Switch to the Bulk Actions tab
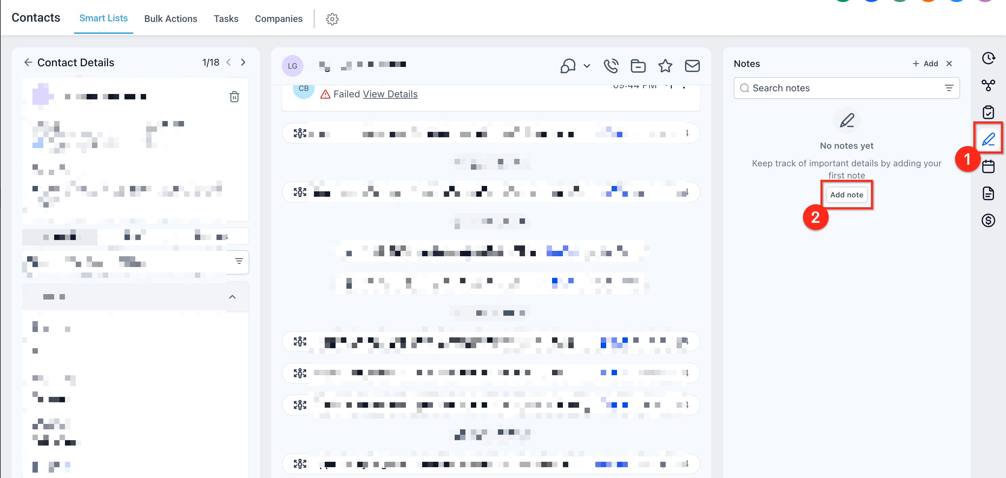Screen dimensions: 1006x478 171,19
